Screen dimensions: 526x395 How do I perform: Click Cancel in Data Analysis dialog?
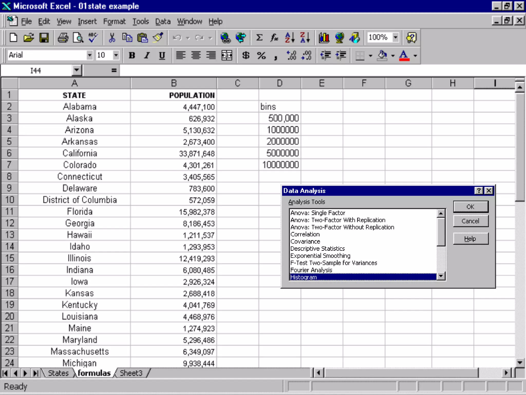coord(470,221)
